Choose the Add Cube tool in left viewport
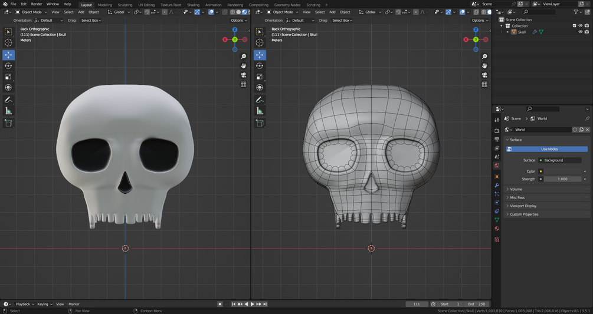The image size is (593, 314). tap(8, 123)
